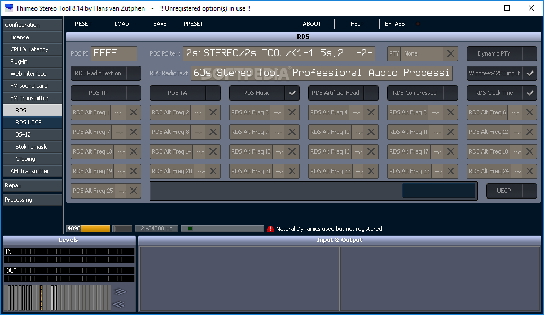Image resolution: width=544 pixels, height=315 pixels.
Task: Clear the RDS Alt Freq 24 X icon
Action: [530, 171]
